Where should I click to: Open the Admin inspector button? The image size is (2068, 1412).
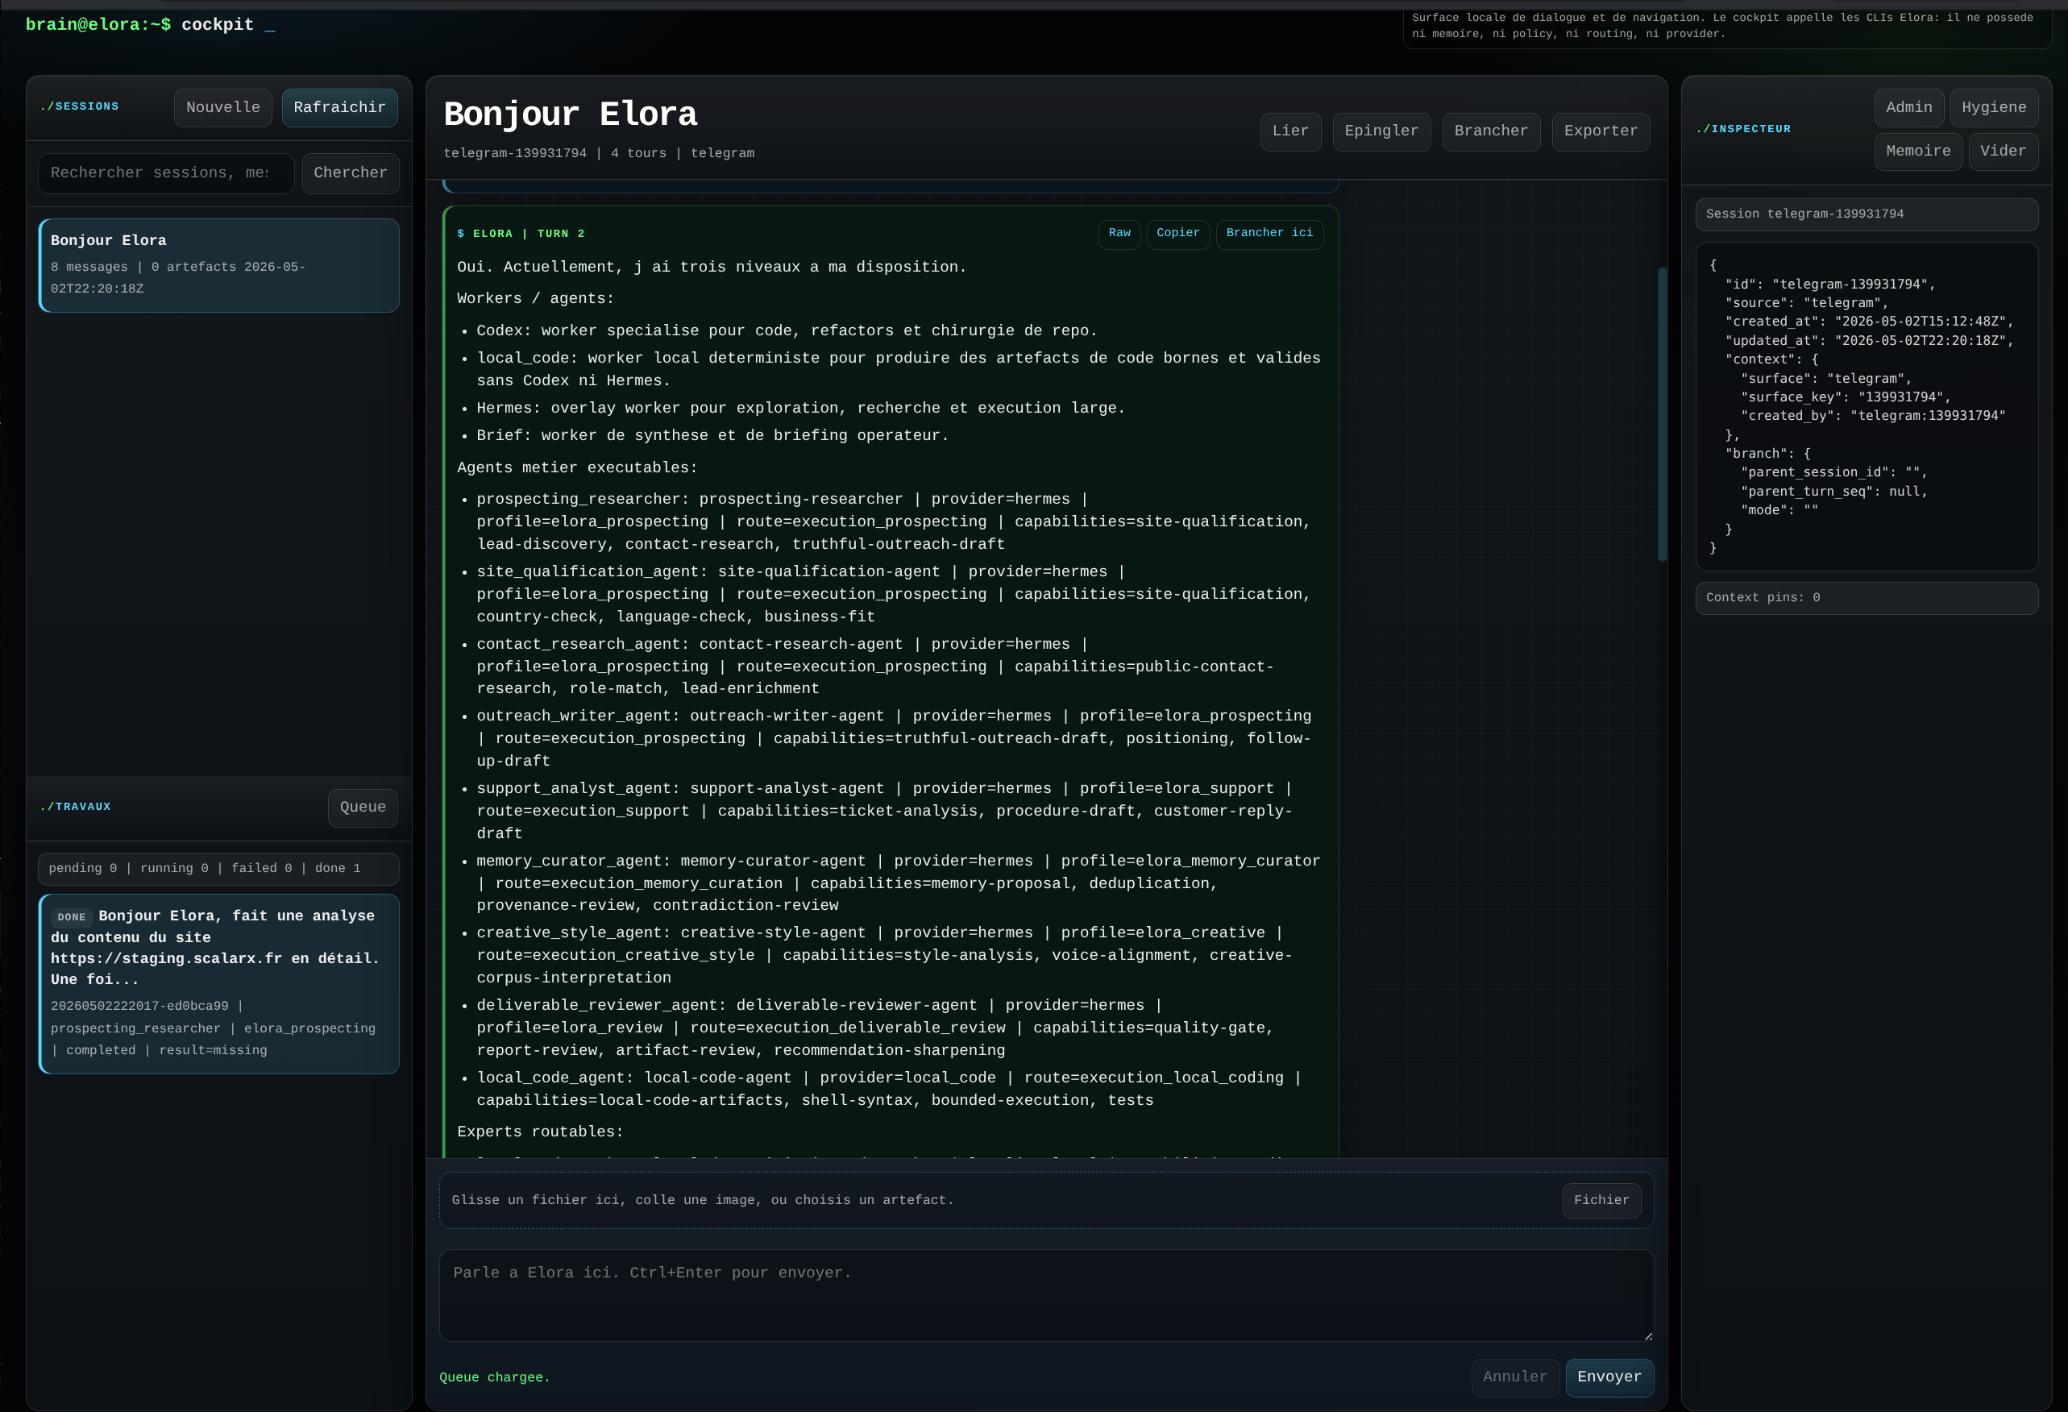point(1908,108)
